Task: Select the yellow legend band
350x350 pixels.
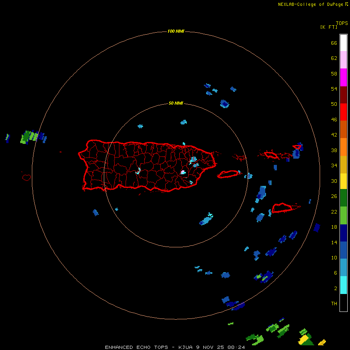Action: point(343,181)
